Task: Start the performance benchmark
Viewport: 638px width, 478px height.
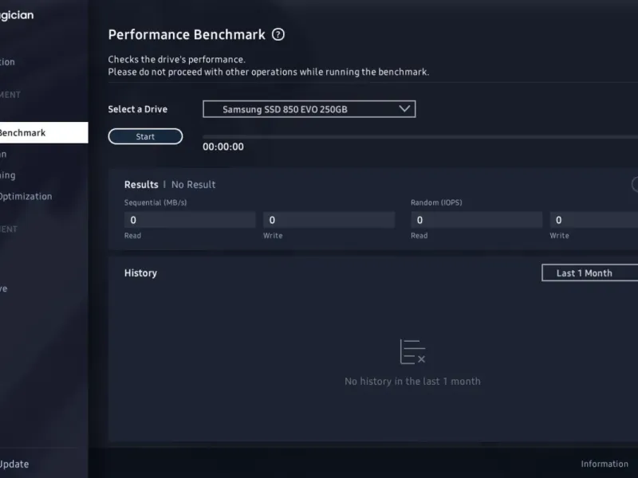Action: (x=145, y=136)
